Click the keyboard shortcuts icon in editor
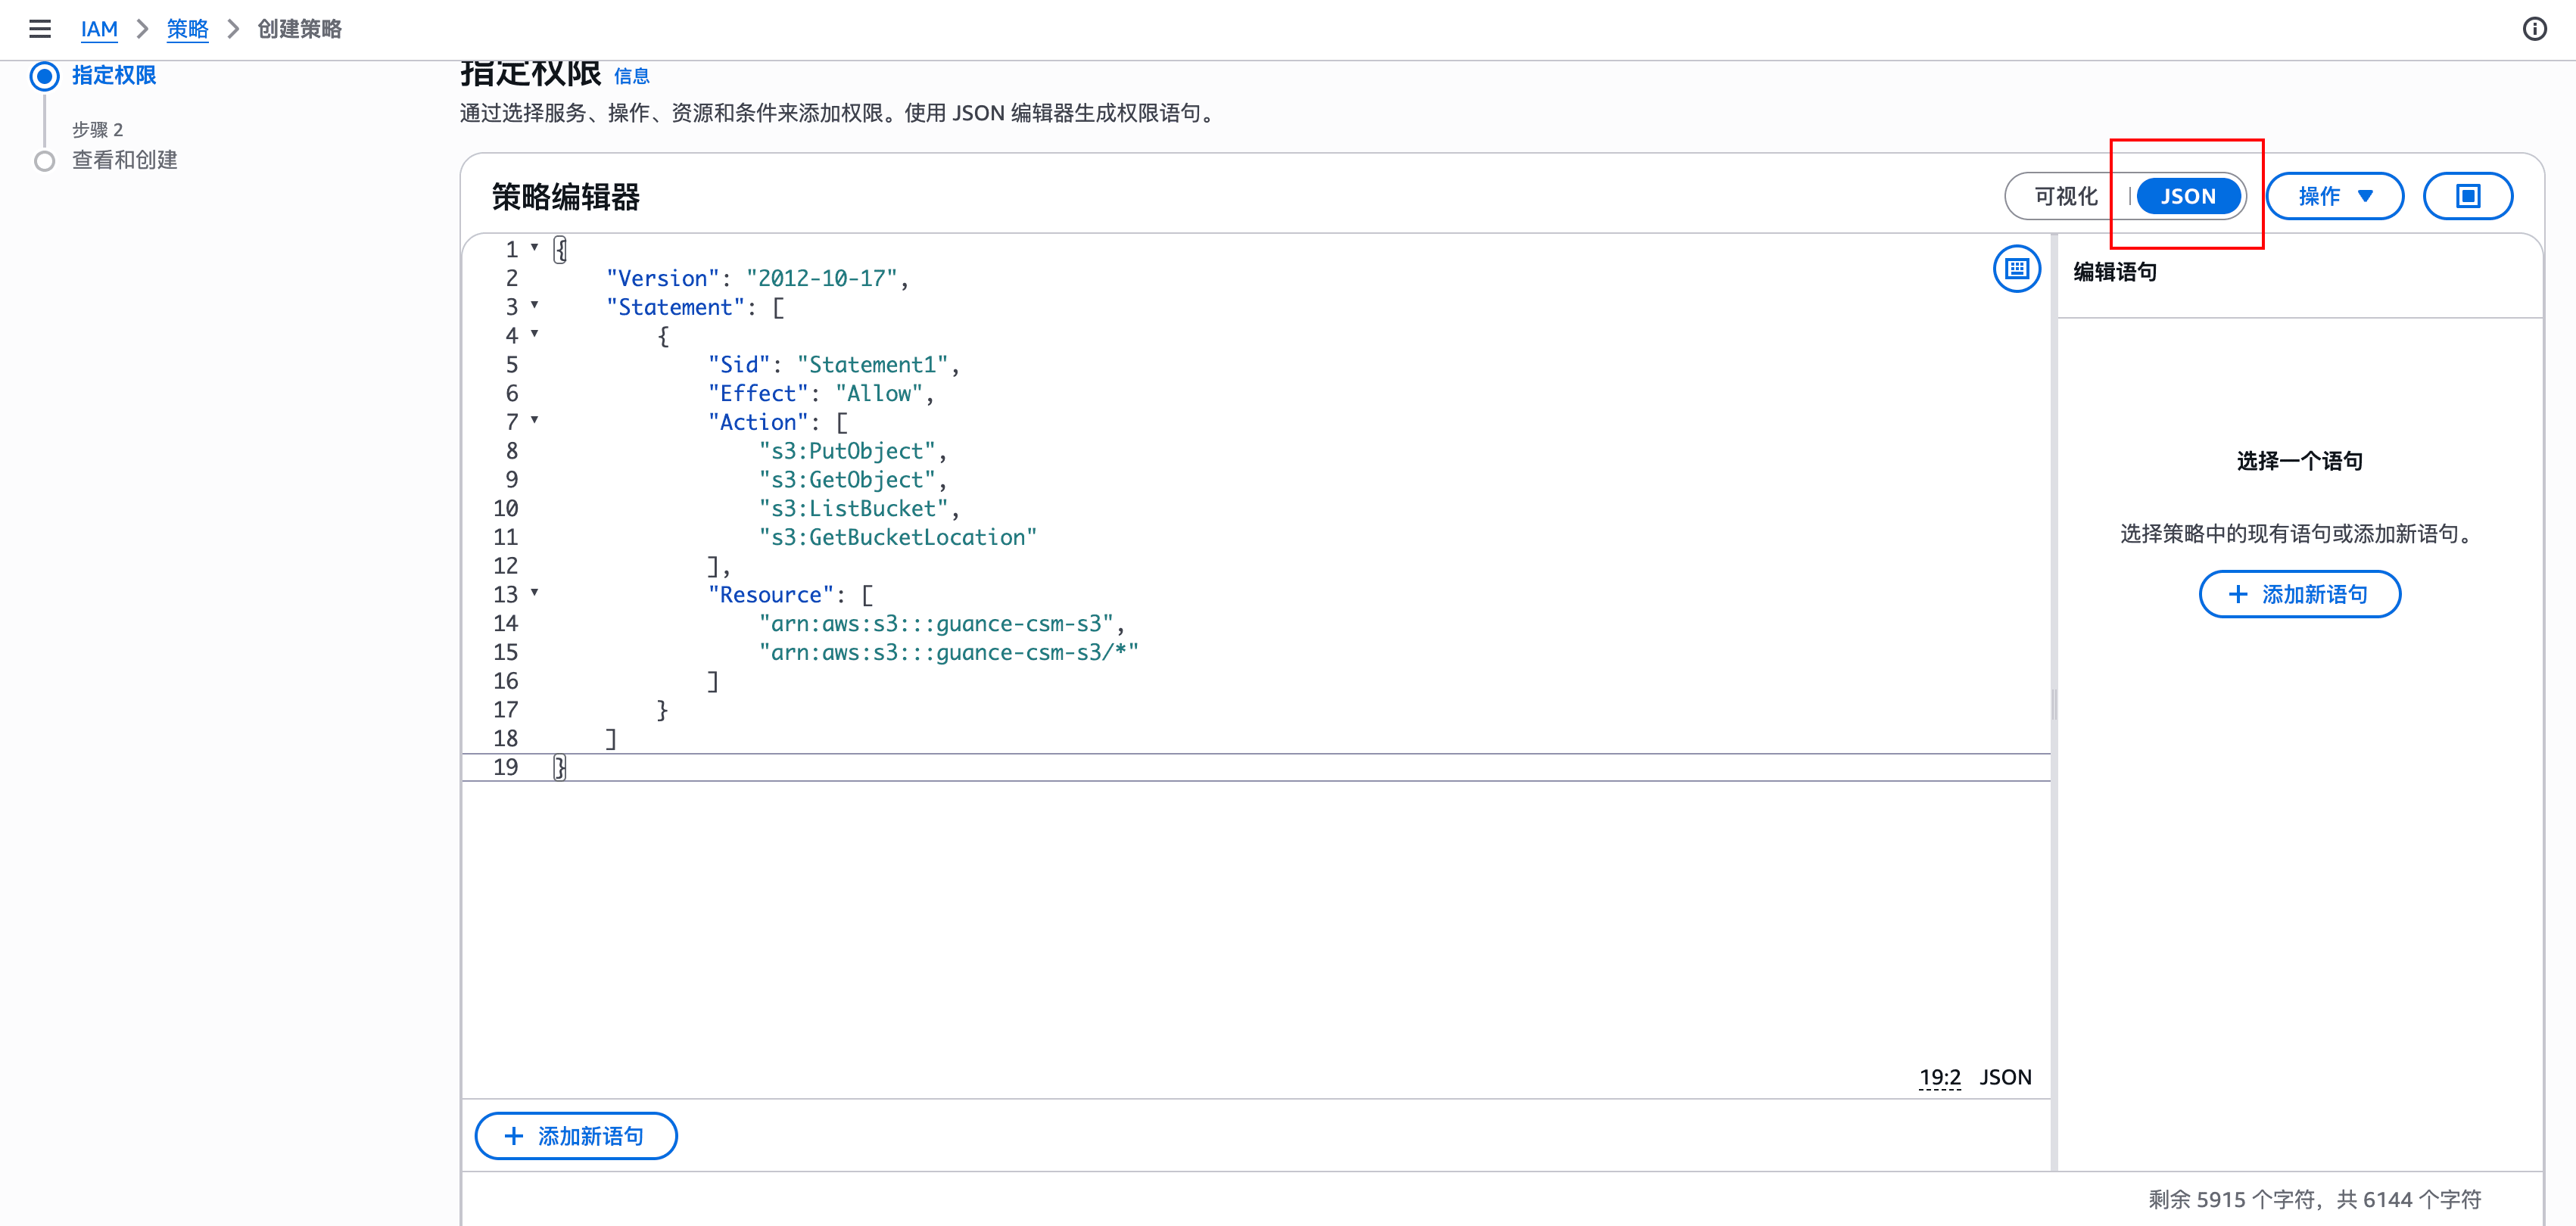Screen dimensions: 2576x1226 pyautogui.click(x=2016, y=269)
